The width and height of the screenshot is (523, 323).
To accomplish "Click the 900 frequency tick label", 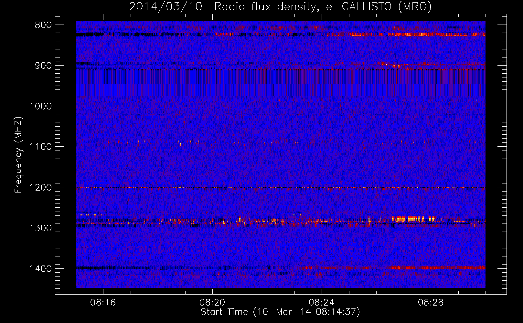I will pyautogui.click(x=43, y=66).
